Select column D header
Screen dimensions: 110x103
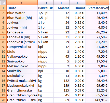point(46,3)
